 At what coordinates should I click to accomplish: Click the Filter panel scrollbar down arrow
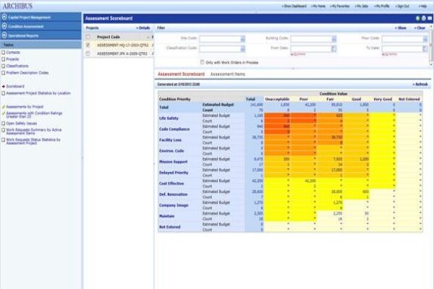click(431, 65)
